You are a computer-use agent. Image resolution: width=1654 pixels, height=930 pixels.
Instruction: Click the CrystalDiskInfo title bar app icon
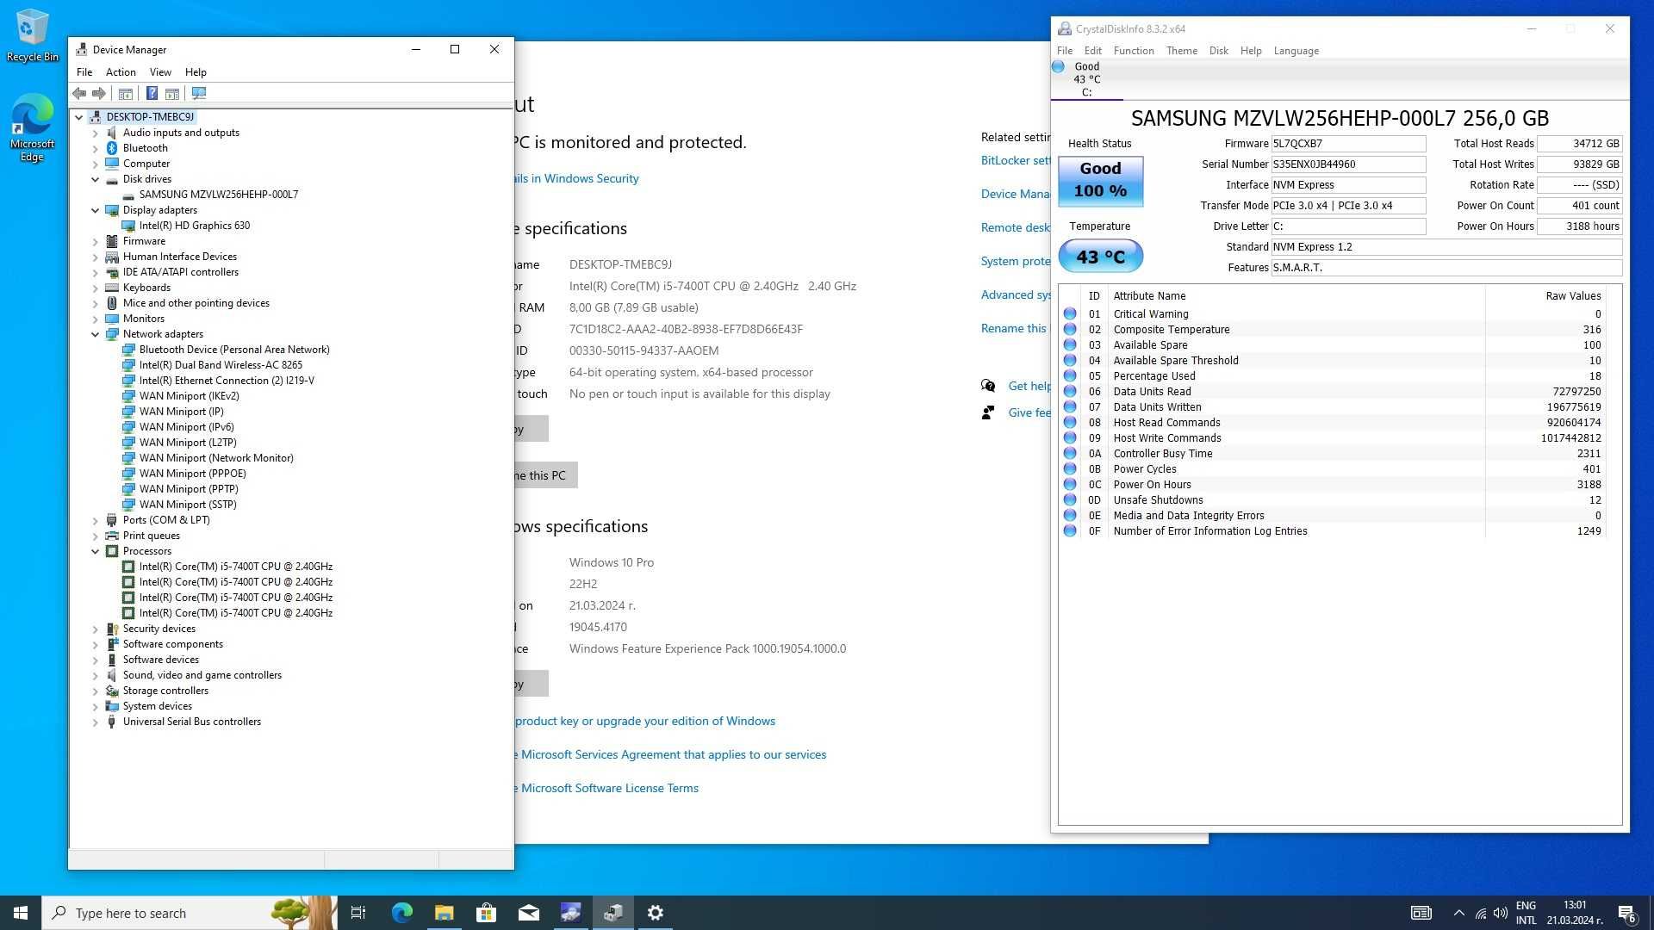pyautogui.click(x=1065, y=28)
